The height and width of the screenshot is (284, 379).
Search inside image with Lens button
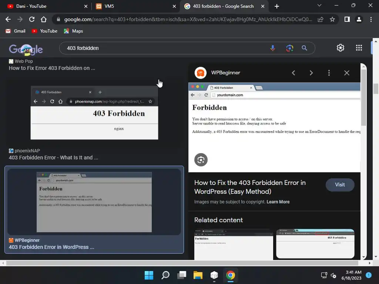tap(201, 160)
